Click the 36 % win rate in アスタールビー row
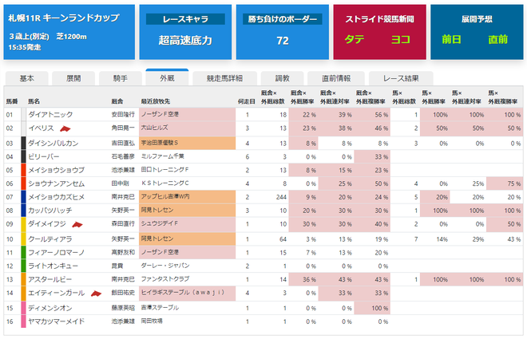Viewport: 527px width, 339px height. tap(309, 280)
